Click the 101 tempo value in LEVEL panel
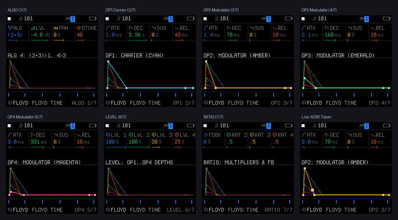 tap(126, 125)
